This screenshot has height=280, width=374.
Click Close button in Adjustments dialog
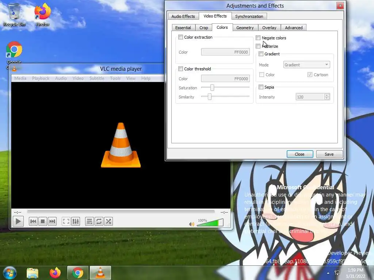[299, 154]
